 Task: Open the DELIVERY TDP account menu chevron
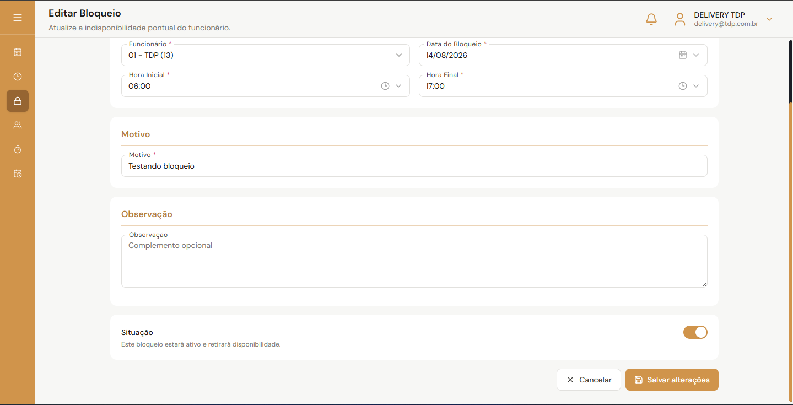[769, 19]
